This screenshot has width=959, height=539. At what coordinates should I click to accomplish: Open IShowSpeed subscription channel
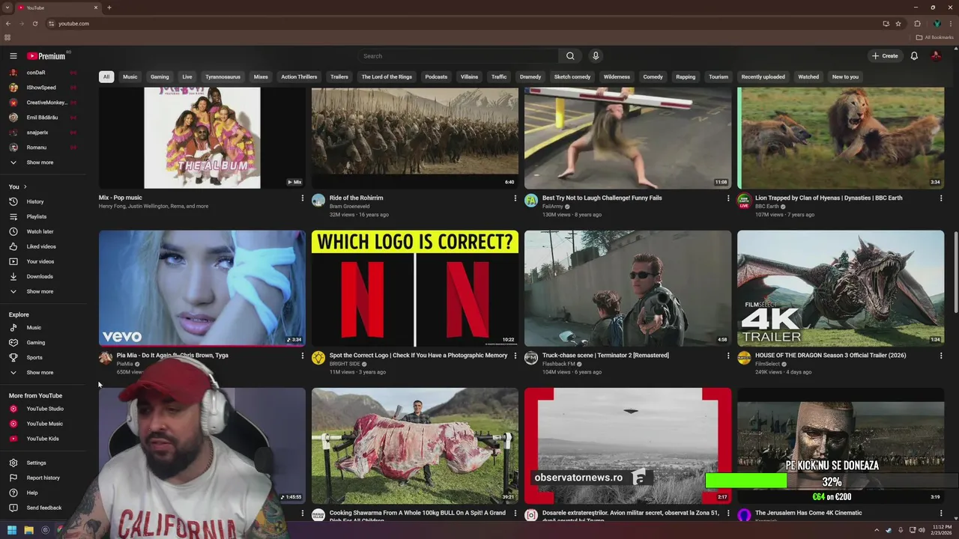pyautogui.click(x=41, y=88)
